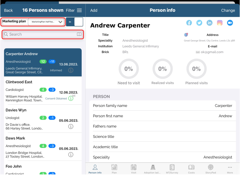Open the Filter hamburger menu
Viewport: 240px width, 175px height.
(79, 10)
